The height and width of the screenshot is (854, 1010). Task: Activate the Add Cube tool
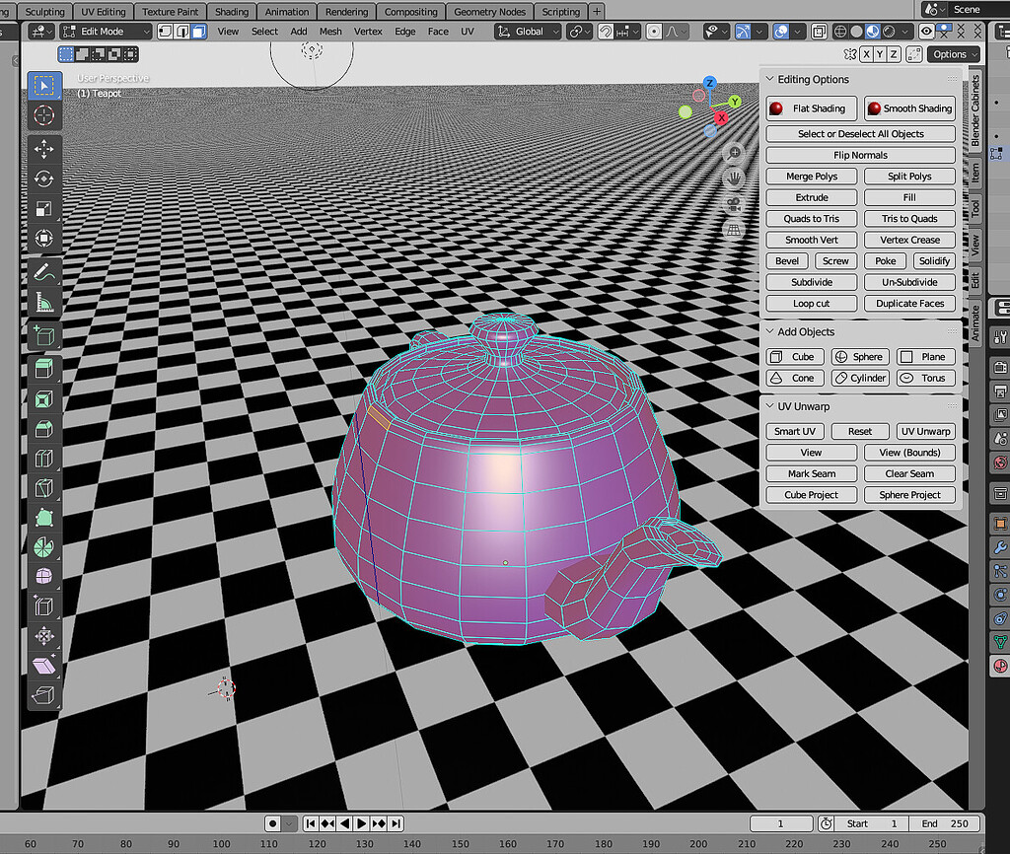43,335
